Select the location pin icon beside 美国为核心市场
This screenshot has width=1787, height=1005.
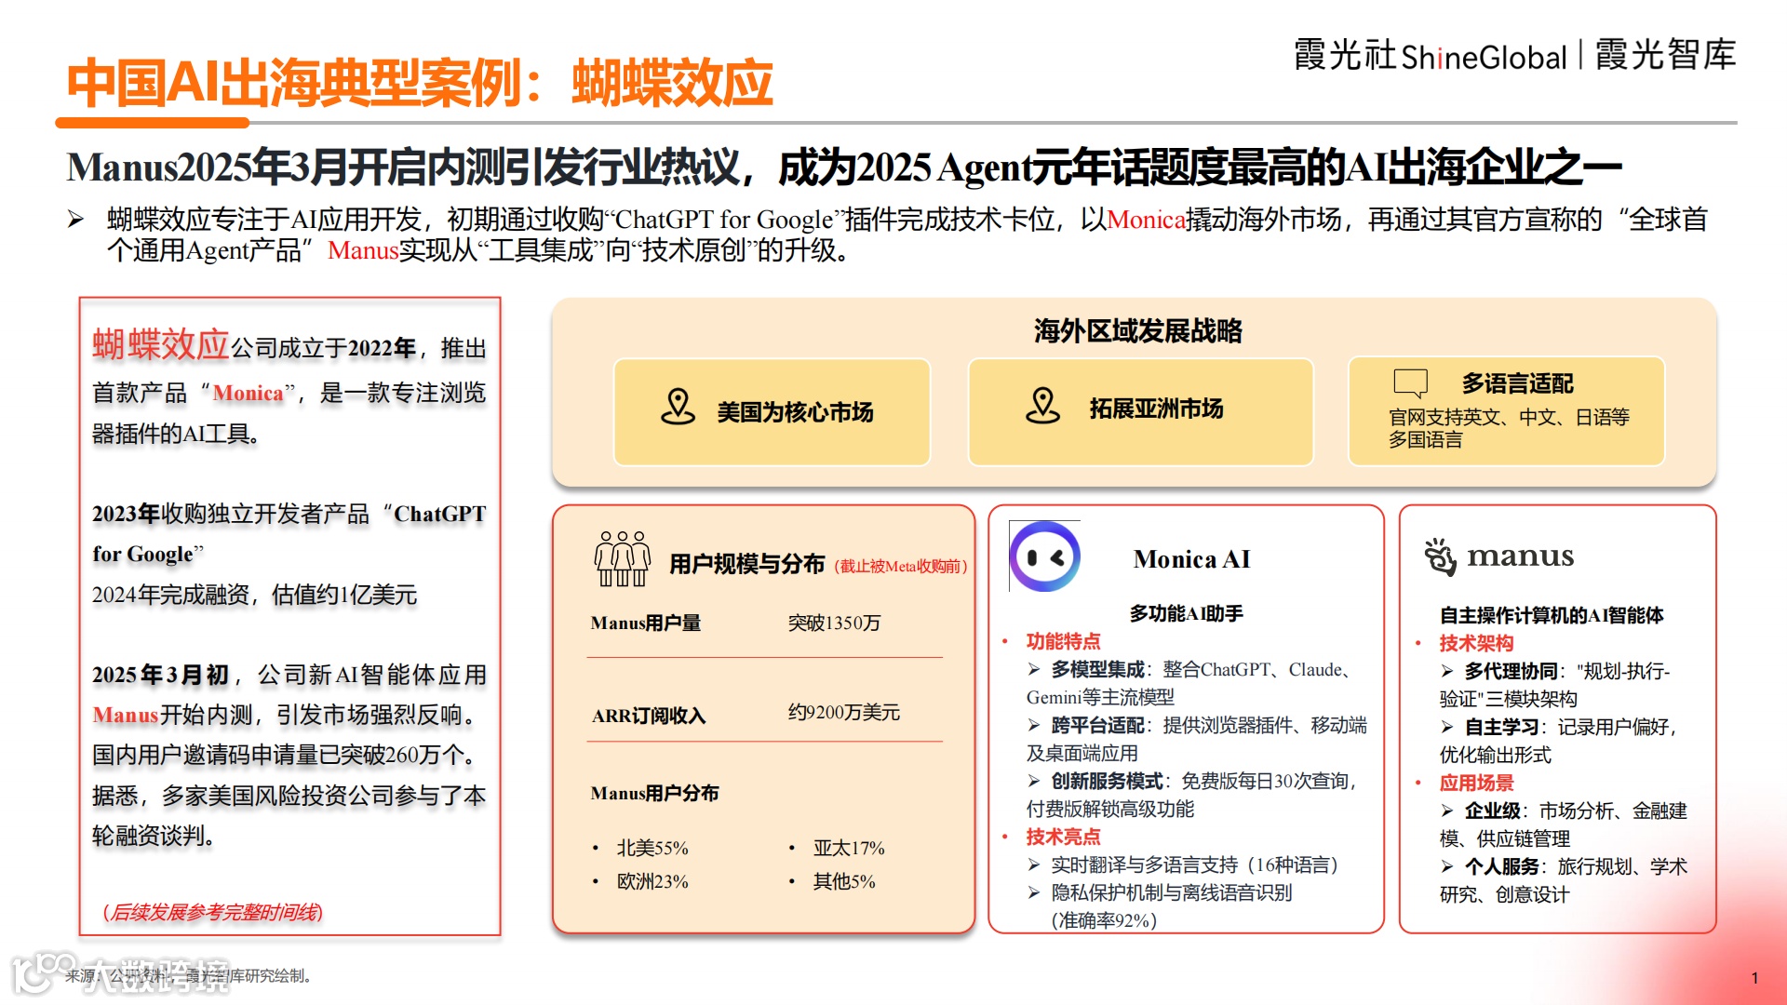(679, 407)
